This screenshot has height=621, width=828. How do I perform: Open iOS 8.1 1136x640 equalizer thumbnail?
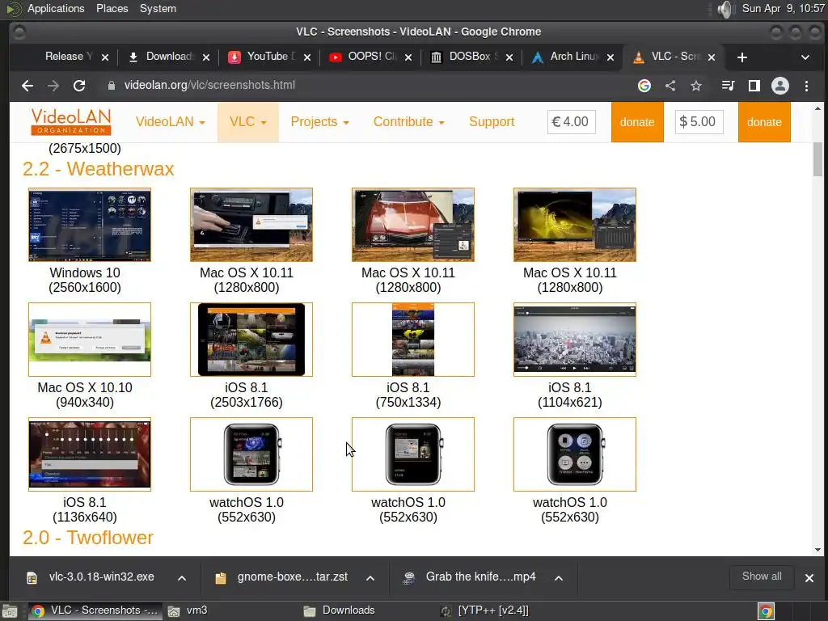coord(90,454)
